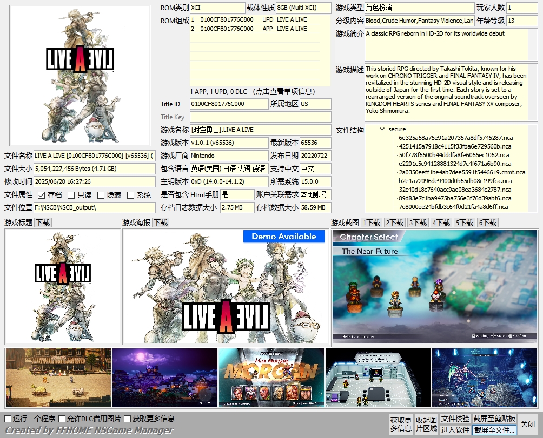Open the spaceship room screenshot thumbnail
Image resolution: width=543 pixels, height=438 pixels.
[x=378, y=378]
